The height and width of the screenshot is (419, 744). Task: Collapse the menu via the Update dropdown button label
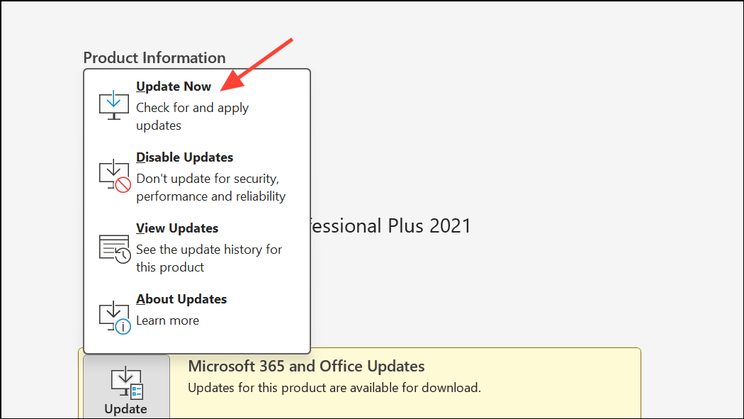pyautogui.click(x=125, y=409)
